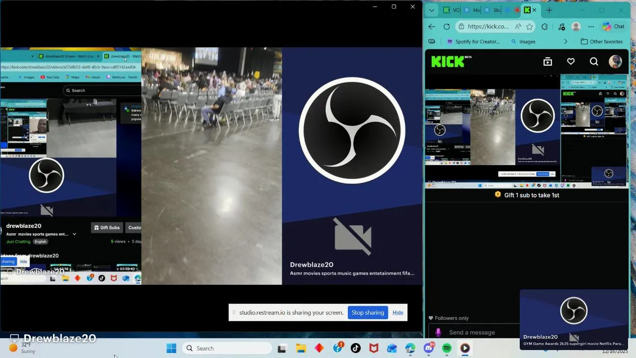
Task: Open Kick search magnifier icon
Action: [594, 62]
